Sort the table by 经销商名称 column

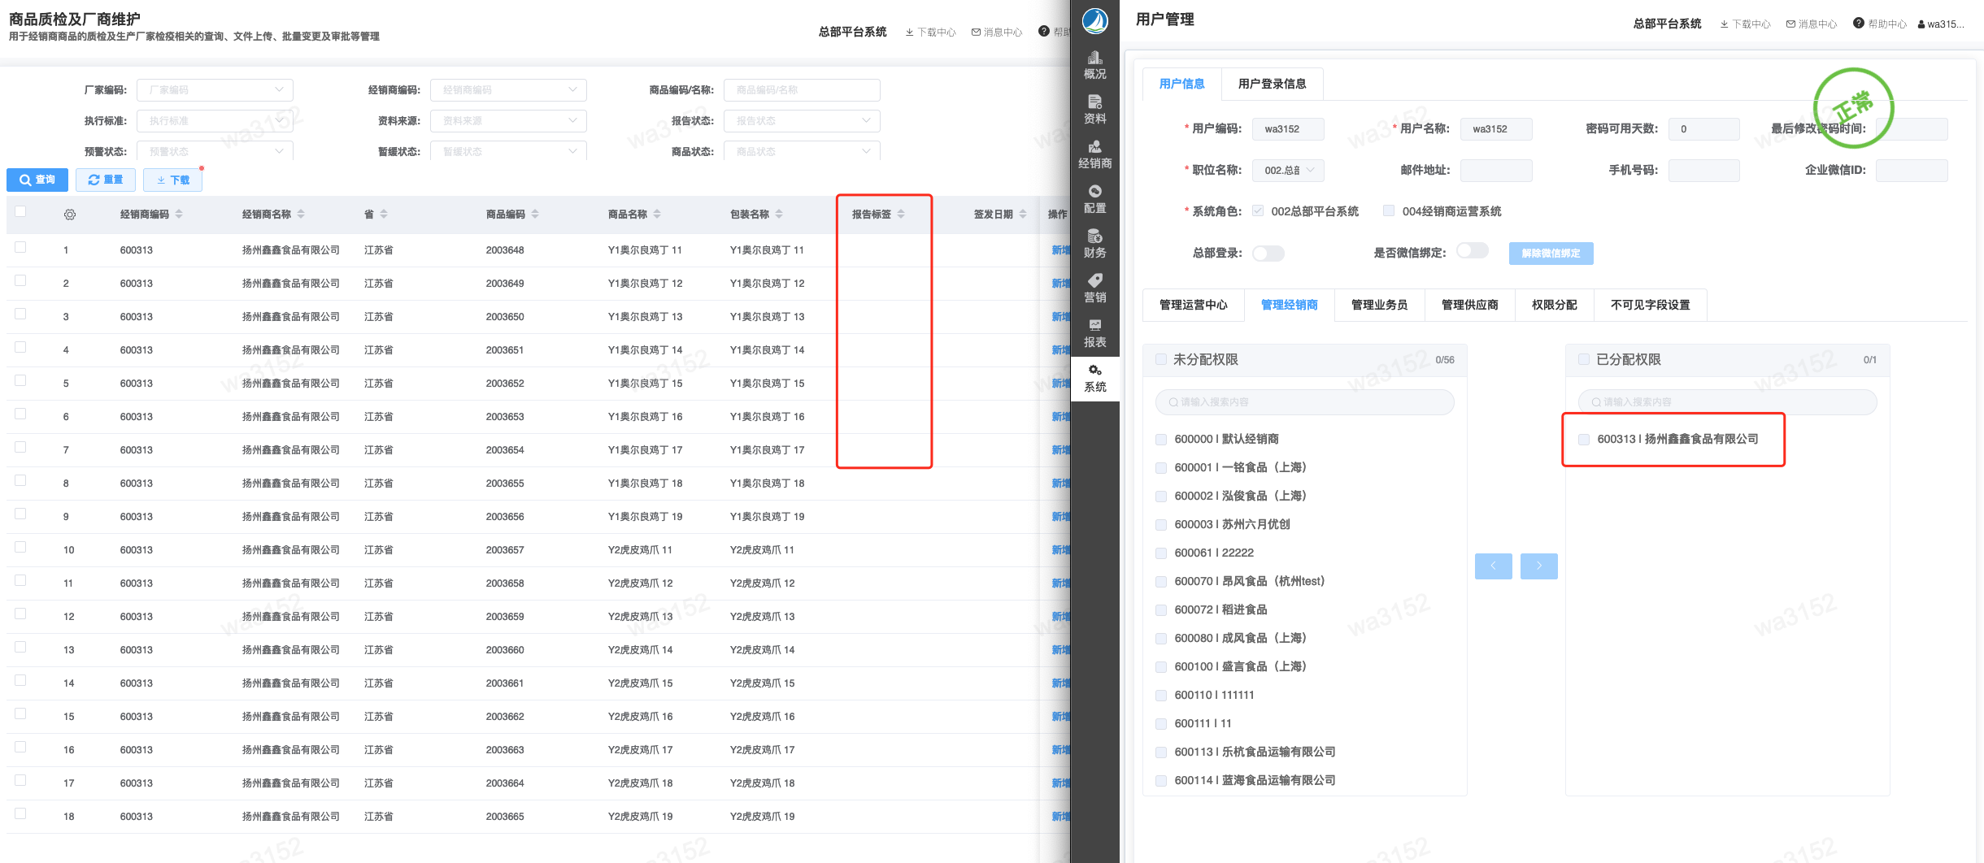pyautogui.click(x=301, y=215)
